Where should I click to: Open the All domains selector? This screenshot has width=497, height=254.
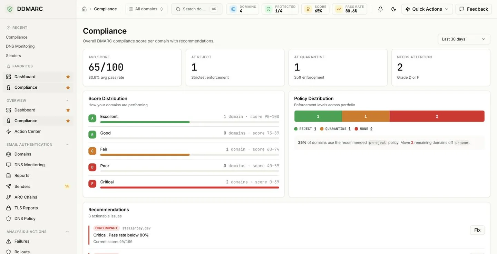(146, 9)
